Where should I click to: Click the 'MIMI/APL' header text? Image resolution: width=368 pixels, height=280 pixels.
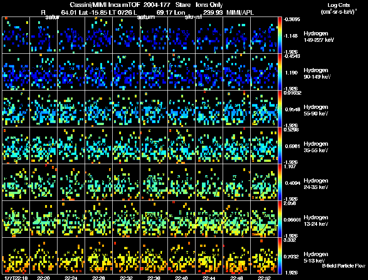coord(240,12)
